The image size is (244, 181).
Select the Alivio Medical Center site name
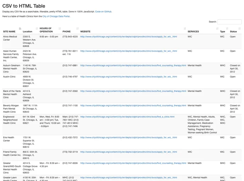[x=10, y=38]
